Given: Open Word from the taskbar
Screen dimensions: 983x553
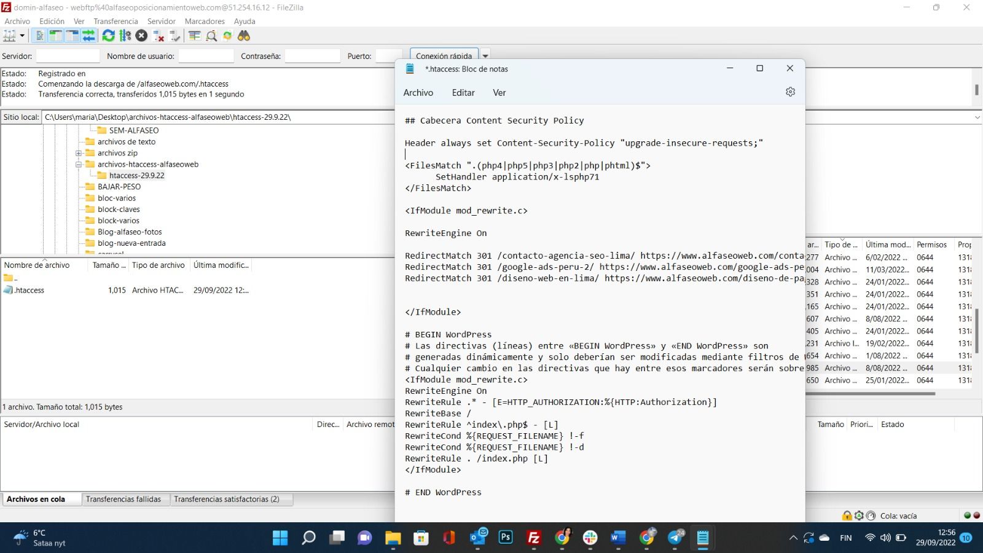Looking at the screenshot, I should (x=618, y=538).
